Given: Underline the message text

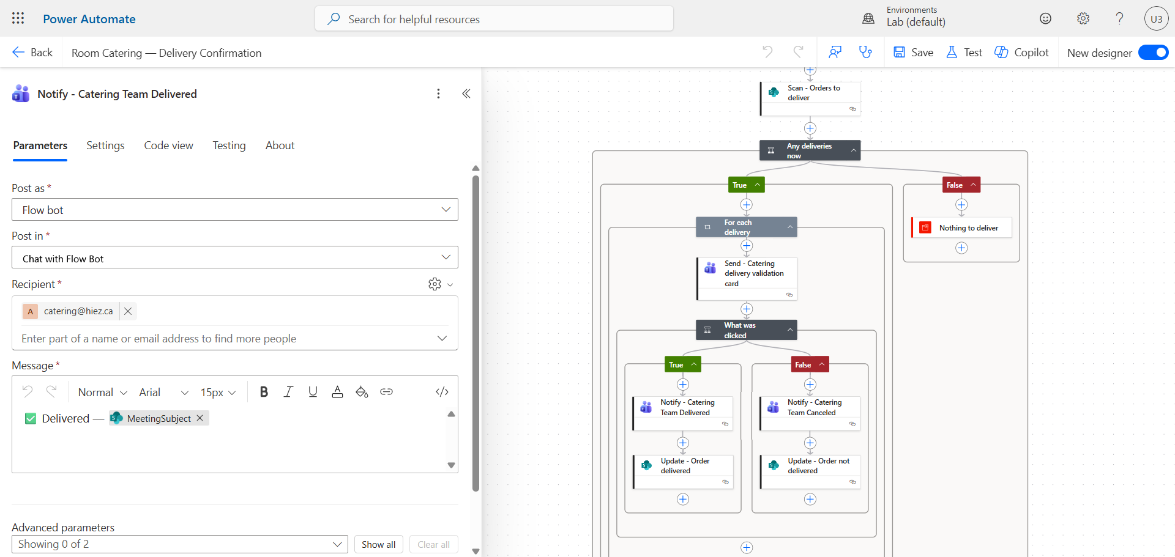Looking at the screenshot, I should (313, 392).
